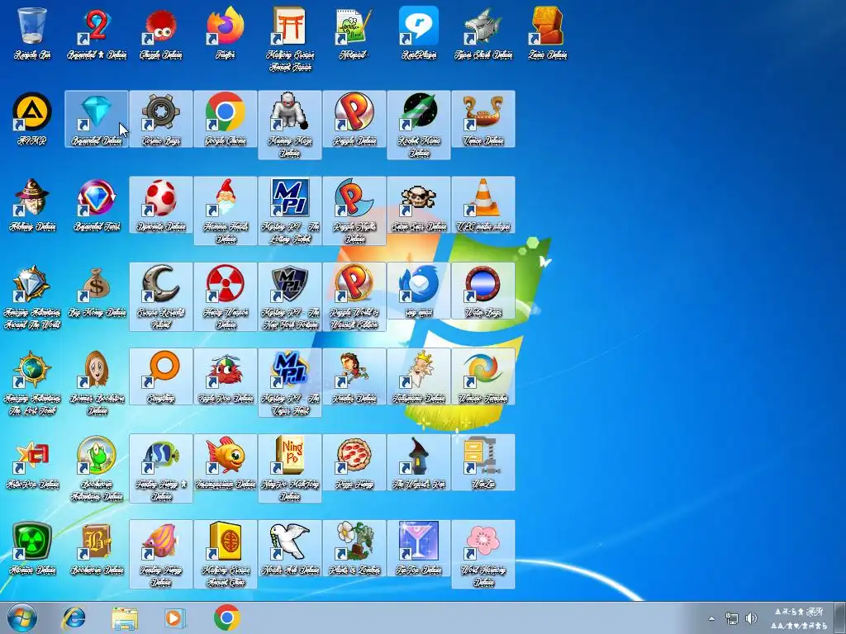Select Pizza Frenzy pizza icon
Screen dimensions: 846x634
[x=354, y=462]
